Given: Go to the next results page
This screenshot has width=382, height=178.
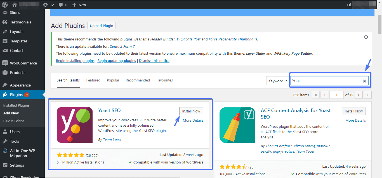Looking at the screenshot, I should tap(359, 95).
